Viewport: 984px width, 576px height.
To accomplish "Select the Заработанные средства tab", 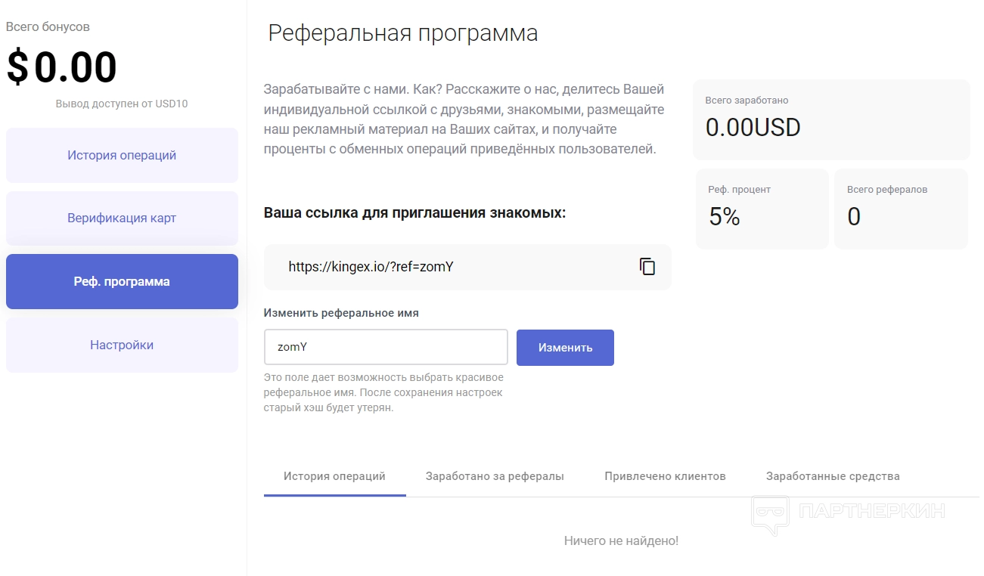I will tap(833, 476).
